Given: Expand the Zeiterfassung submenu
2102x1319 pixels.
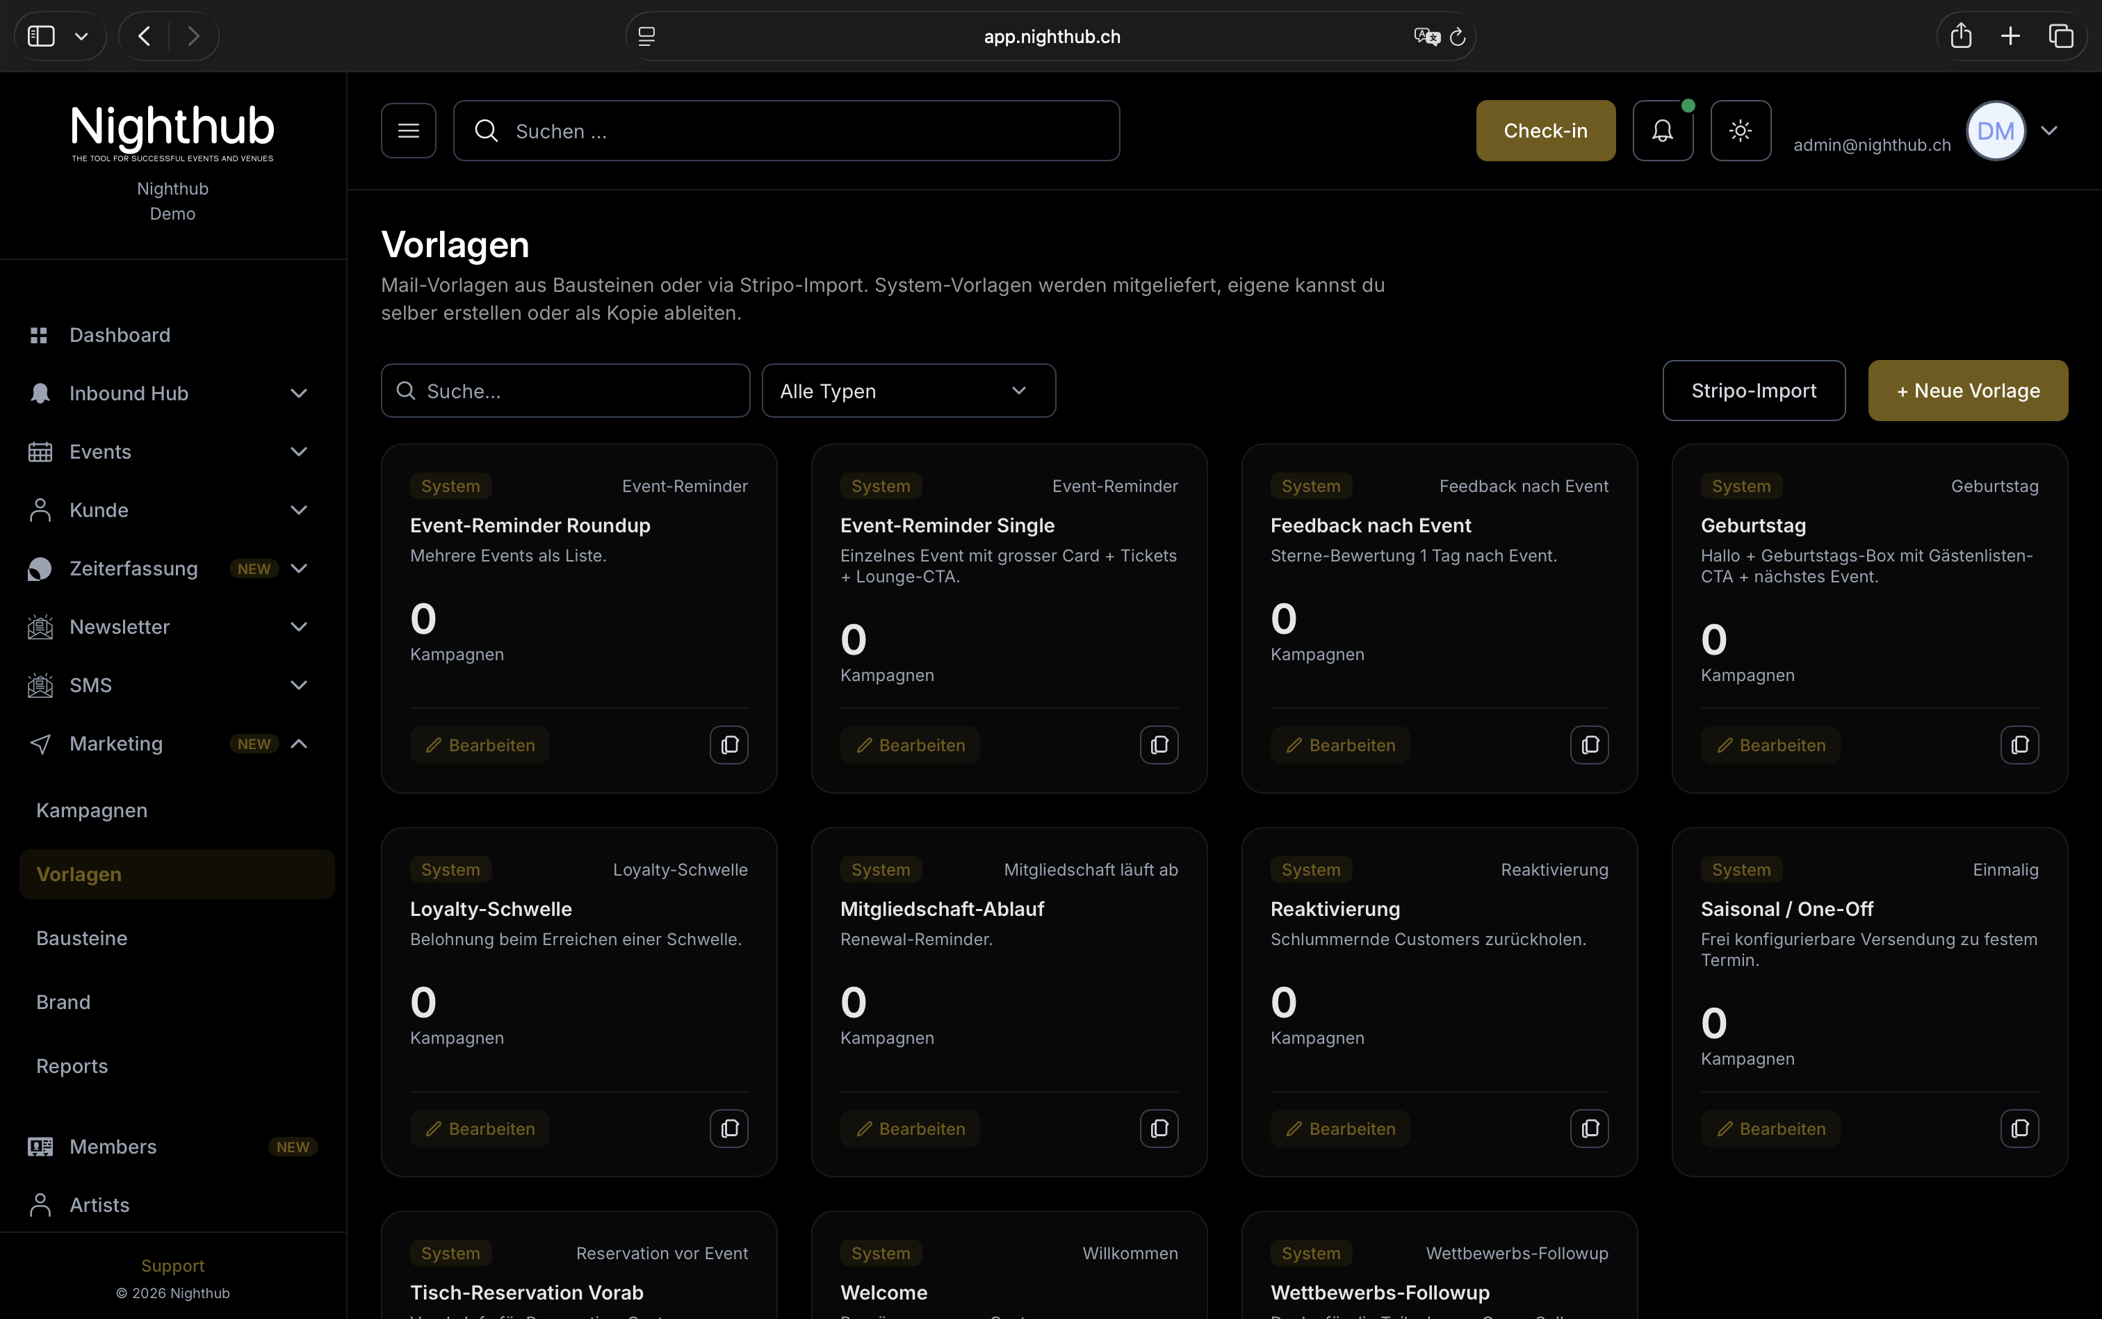Looking at the screenshot, I should click(298, 568).
